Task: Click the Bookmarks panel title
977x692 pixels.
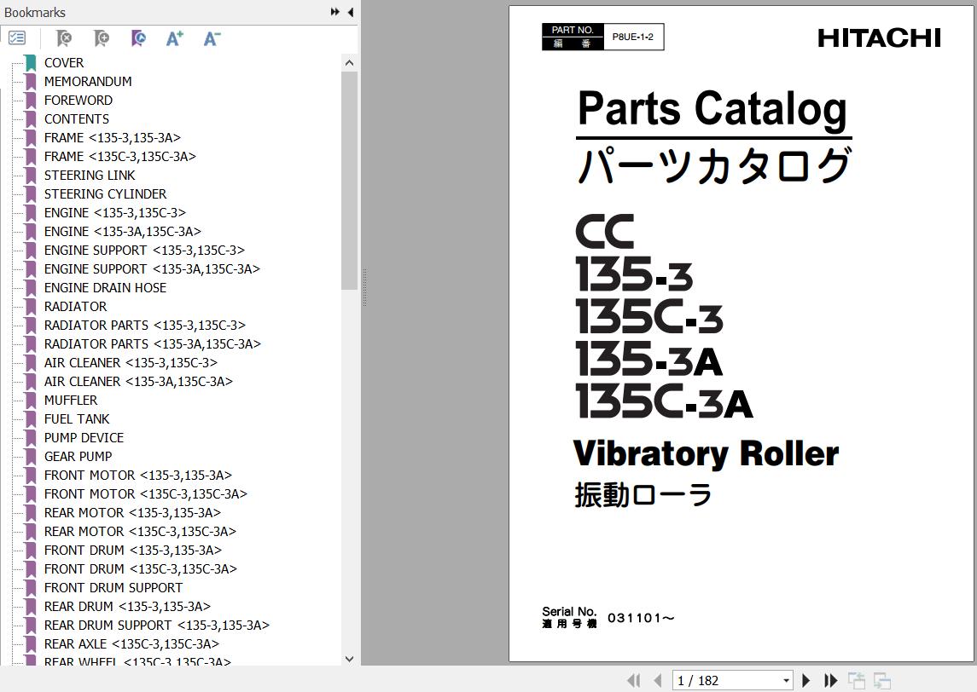Action: tap(35, 13)
